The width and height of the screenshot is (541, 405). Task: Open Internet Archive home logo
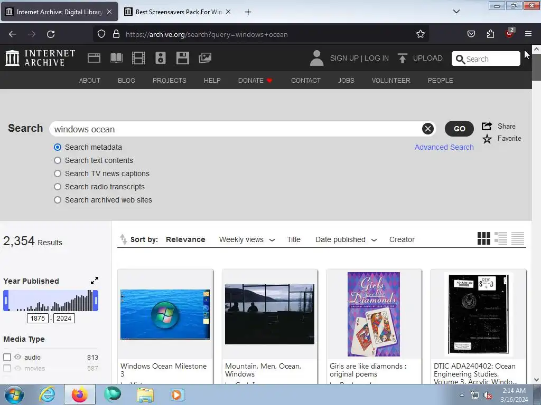click(x=40, y=58)
